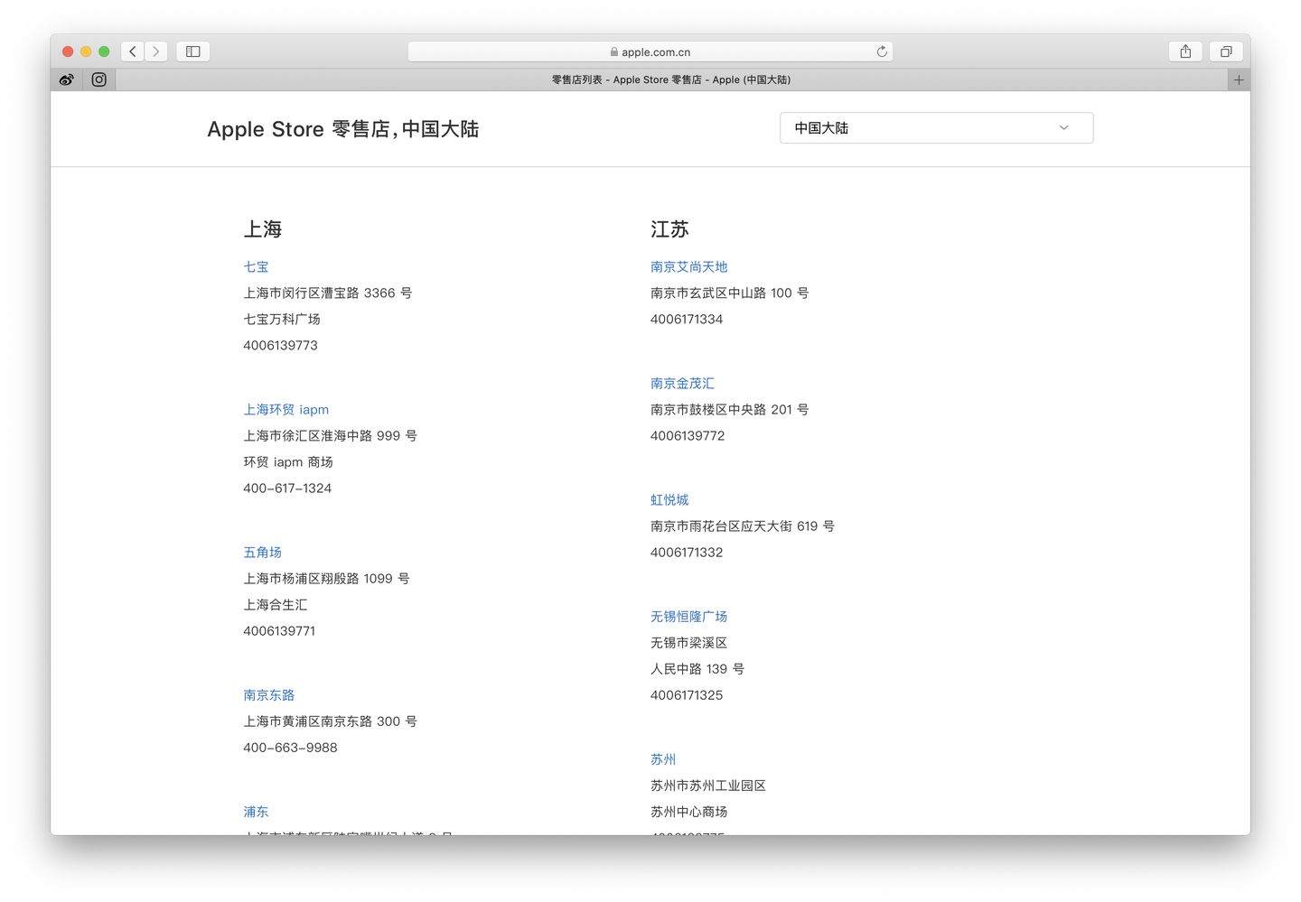This screenshot has width=1301, height=902.
Task: Click phone number 400-617-1324
Action: point(287,488)
